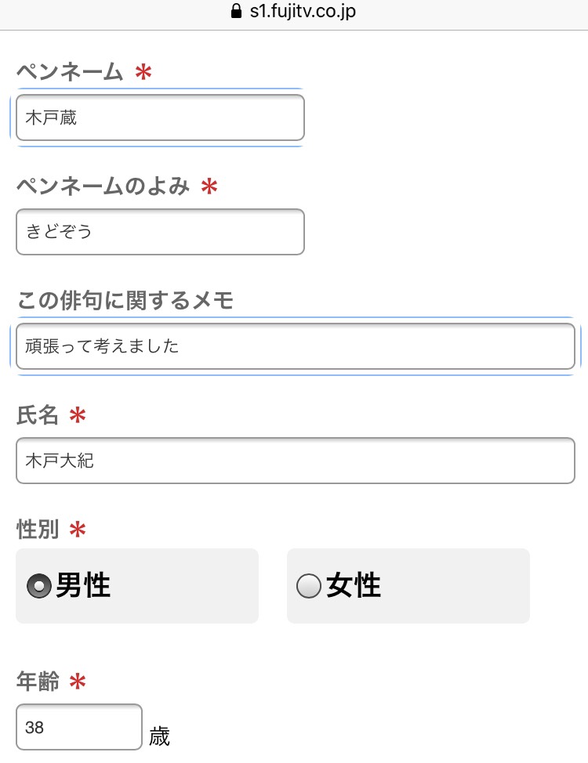This screenshot has width=588, height=763.
Task: Select the 男性 radio button
Action: coord(38,586)
